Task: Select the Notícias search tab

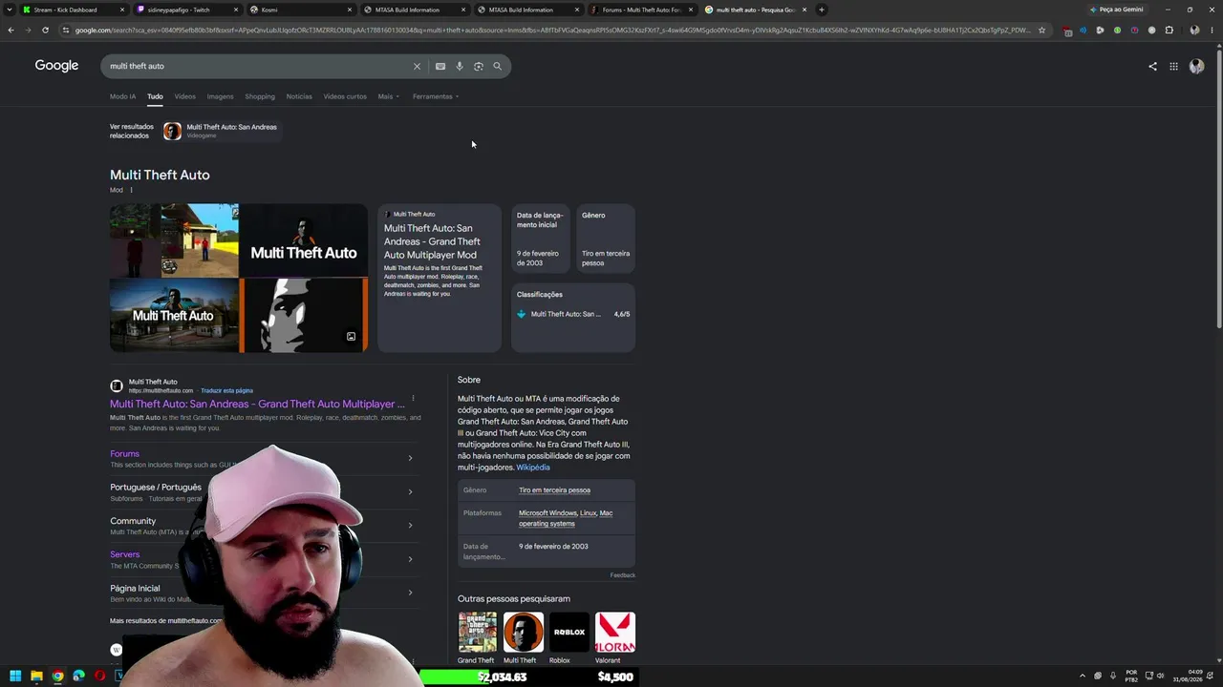Action: [x=299, y=96]
